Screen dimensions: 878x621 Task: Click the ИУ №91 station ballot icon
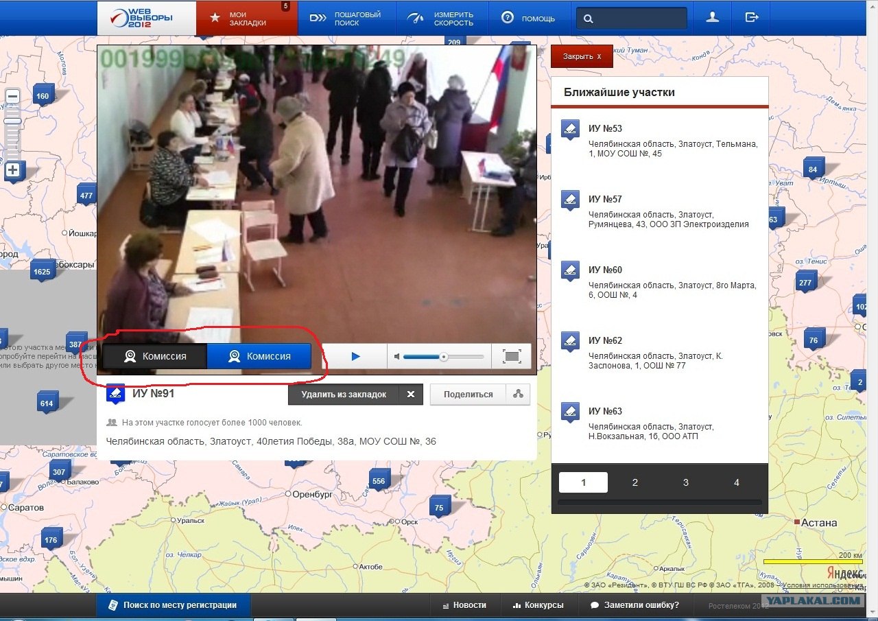(x=115, y=393)
